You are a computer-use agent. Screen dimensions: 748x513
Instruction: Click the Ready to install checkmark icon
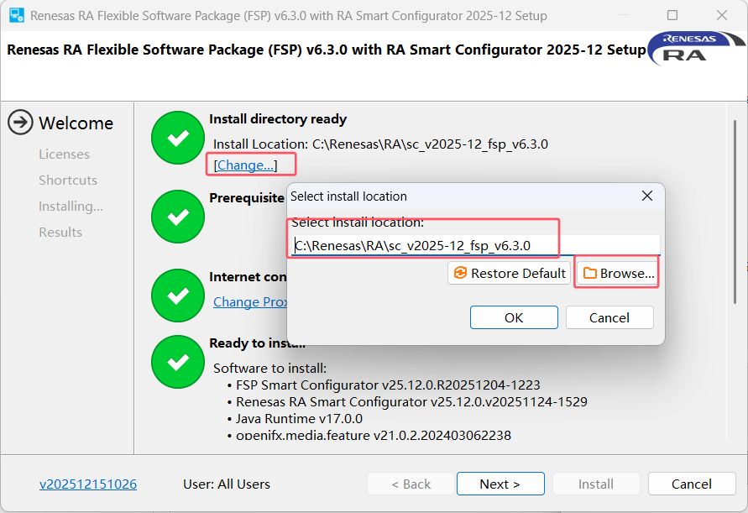point(178,362)
